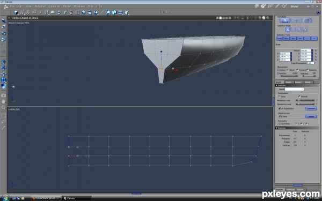Click the blue sphere tool in top toolbar

tap(84, 12)
